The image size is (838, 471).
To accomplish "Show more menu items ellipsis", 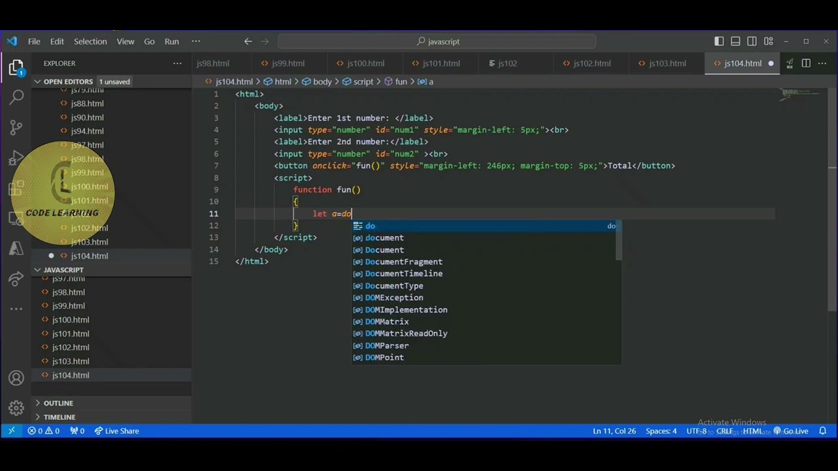I will 196,41.
